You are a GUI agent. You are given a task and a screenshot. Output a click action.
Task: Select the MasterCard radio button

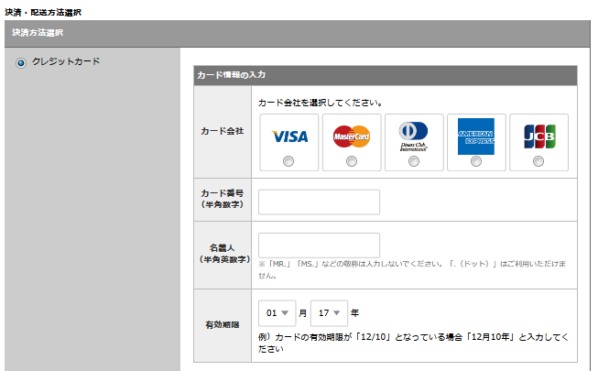pyautogui.click(x=352, y=161)
